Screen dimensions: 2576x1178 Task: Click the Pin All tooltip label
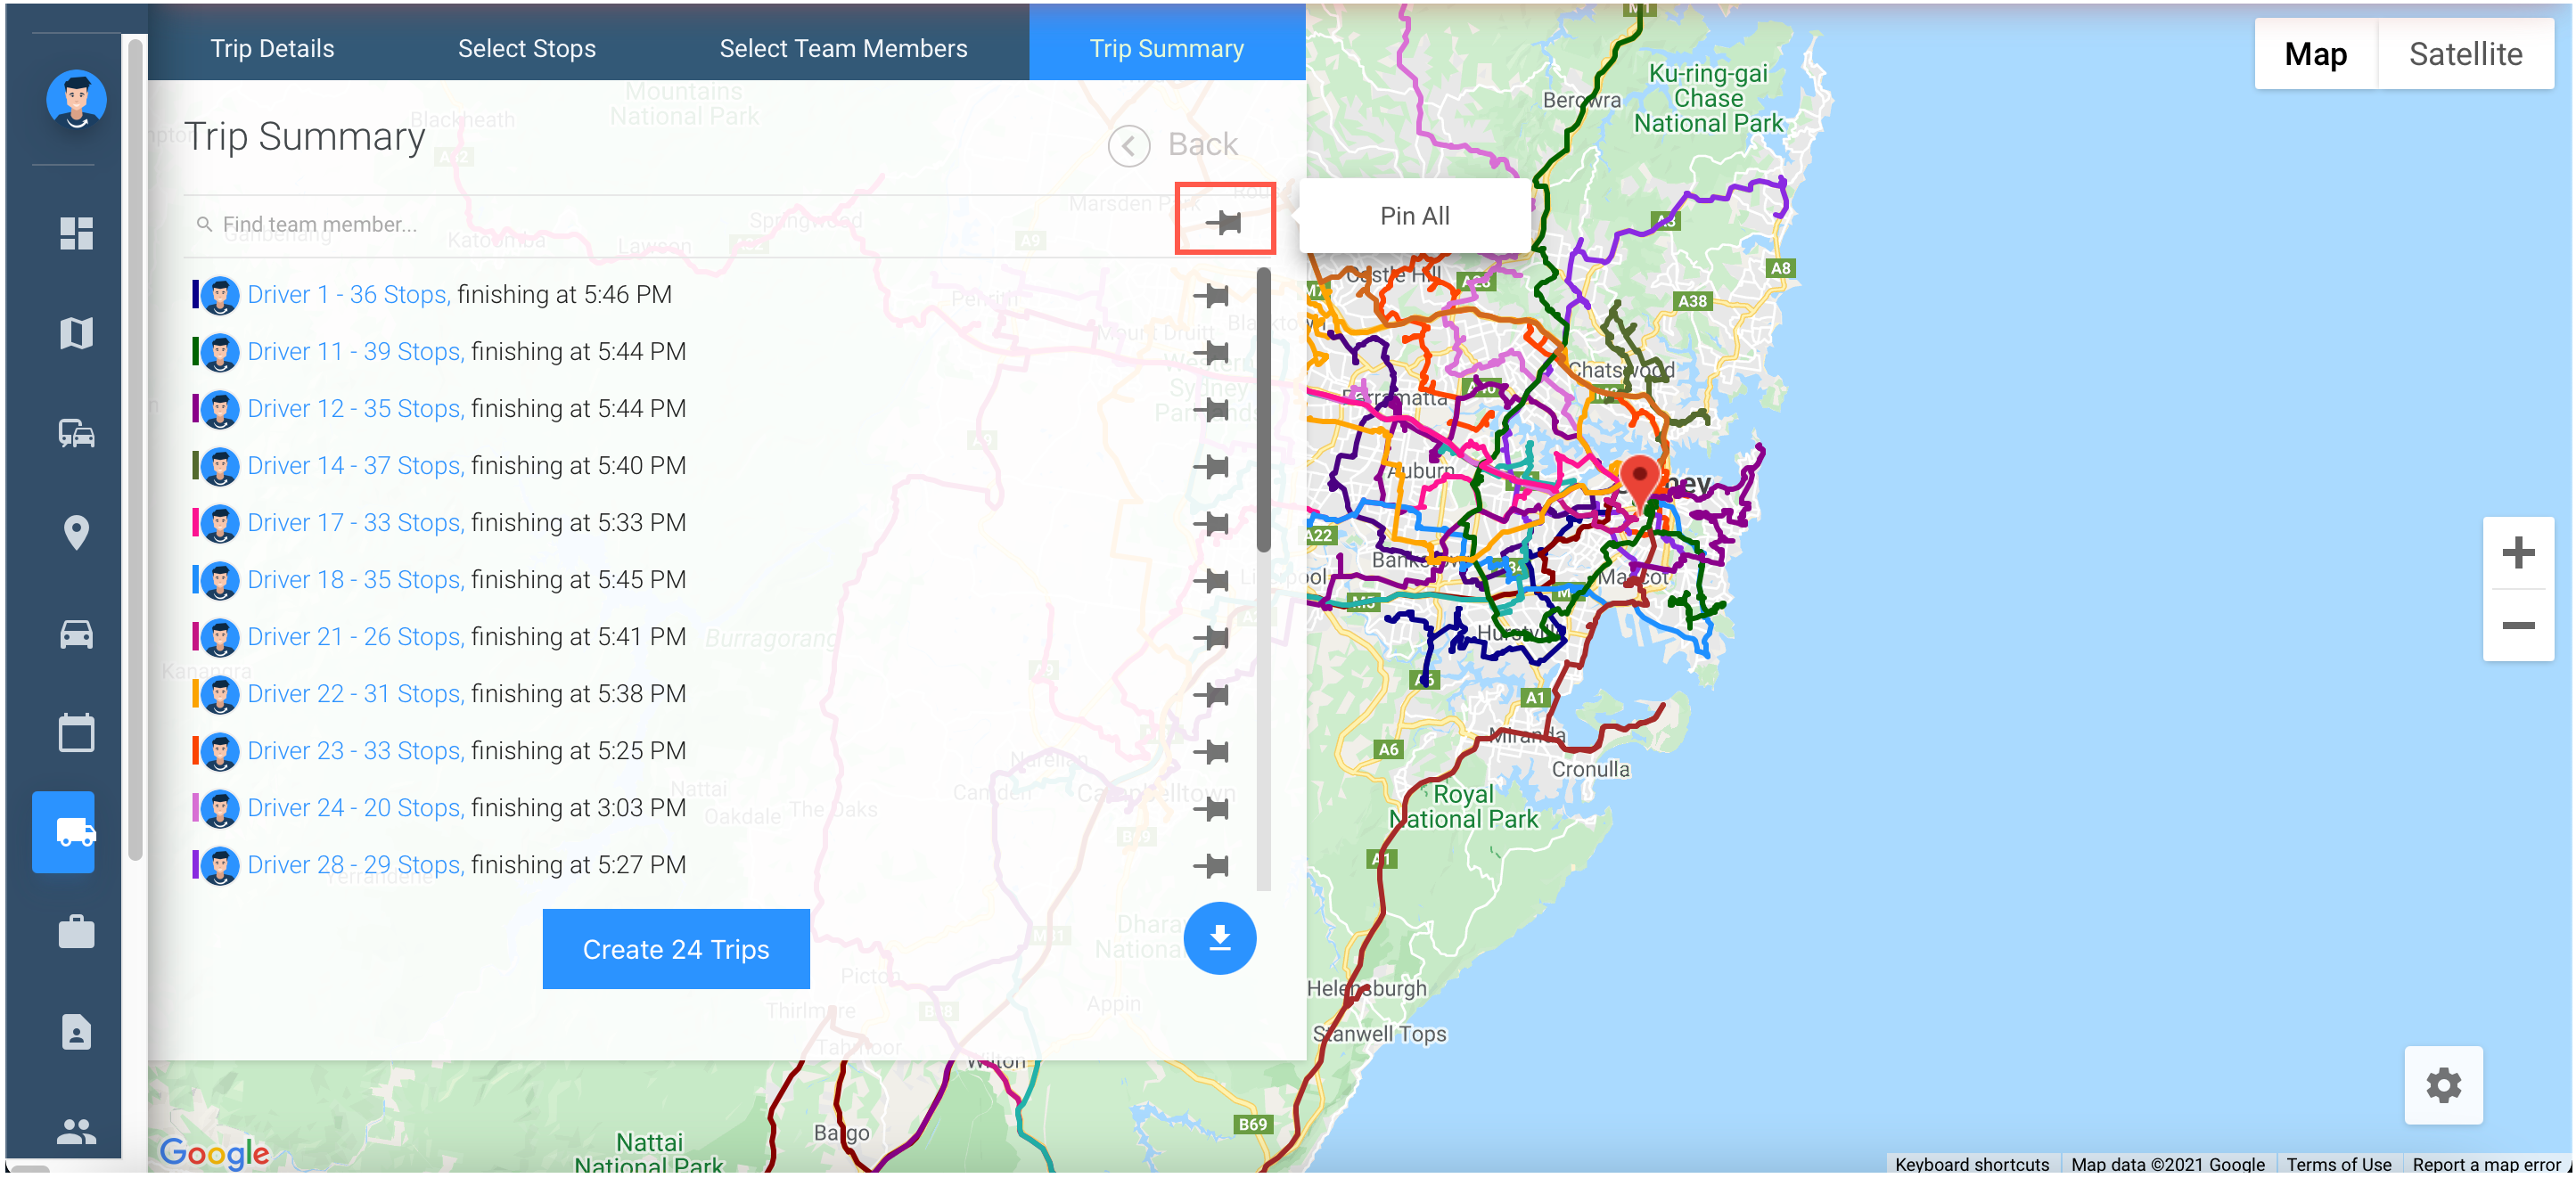pos(1414,216)
